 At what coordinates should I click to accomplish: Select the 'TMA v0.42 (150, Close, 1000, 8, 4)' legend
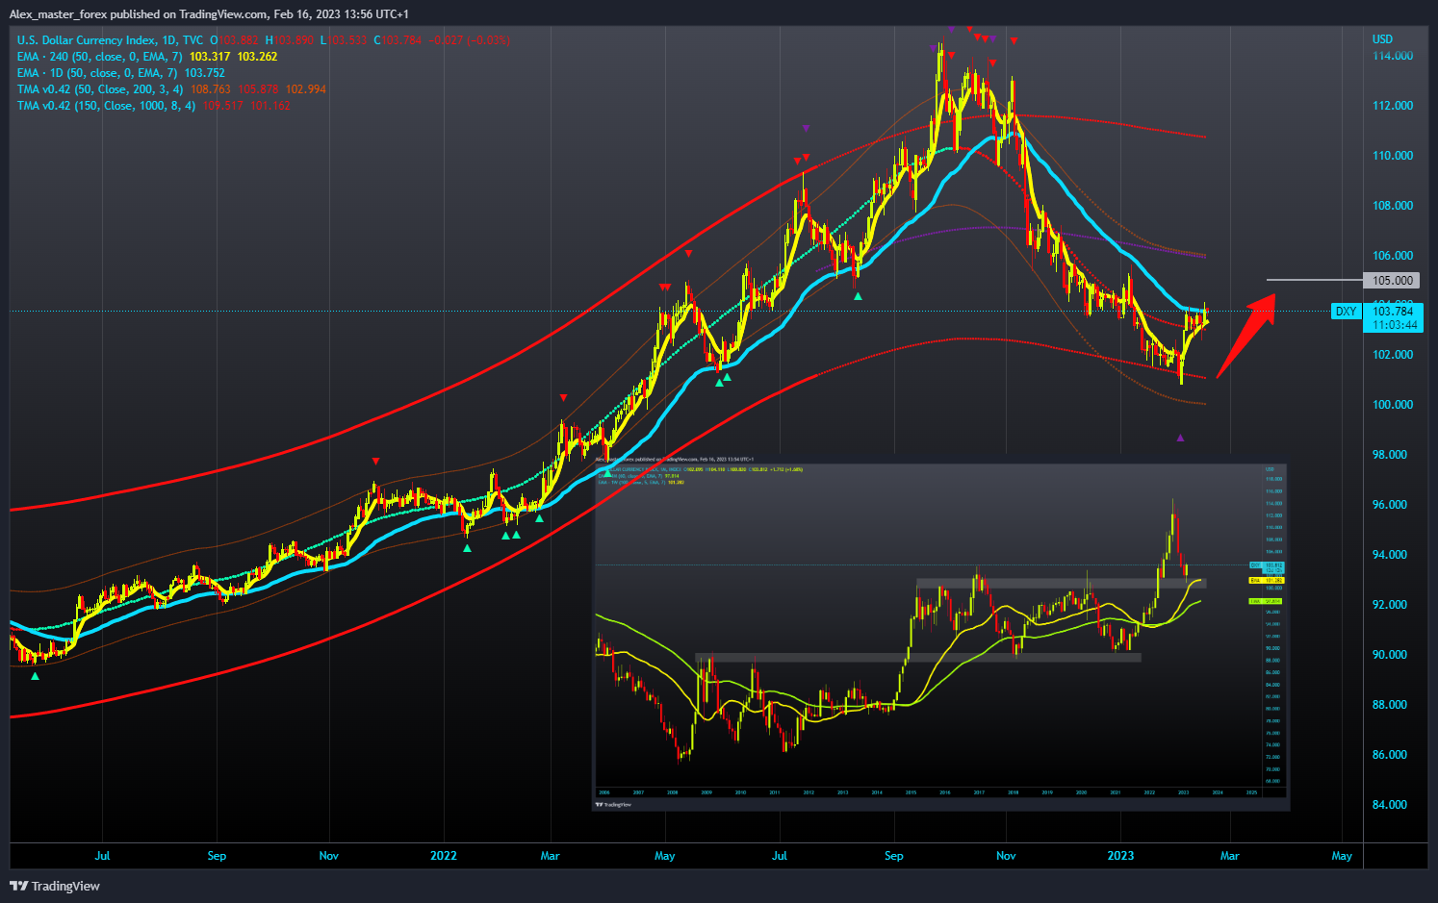[x=106, y=106]
